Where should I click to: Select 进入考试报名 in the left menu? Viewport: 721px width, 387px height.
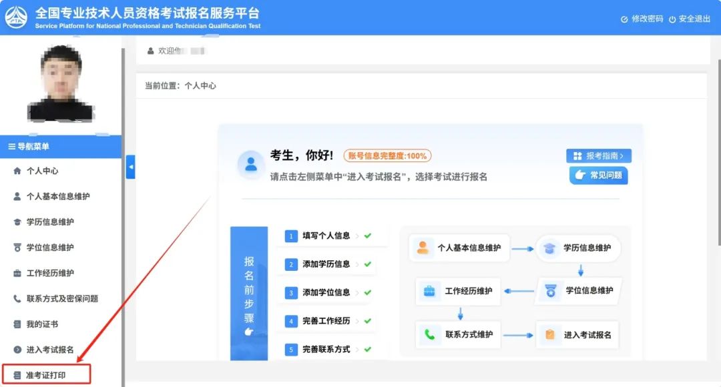pos(49,350)
